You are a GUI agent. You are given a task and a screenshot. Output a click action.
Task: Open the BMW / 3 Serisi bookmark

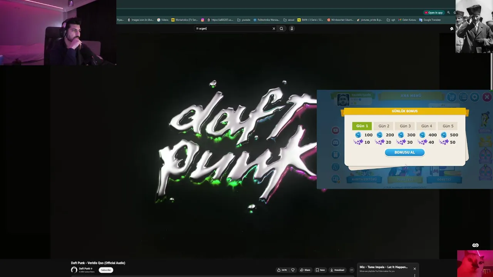click(310, 20)
